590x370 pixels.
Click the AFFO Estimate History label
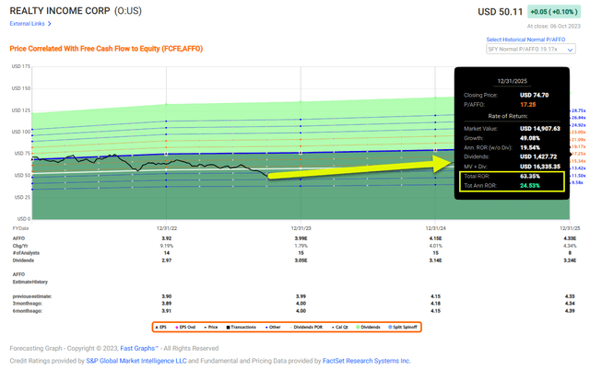point(30,278)
